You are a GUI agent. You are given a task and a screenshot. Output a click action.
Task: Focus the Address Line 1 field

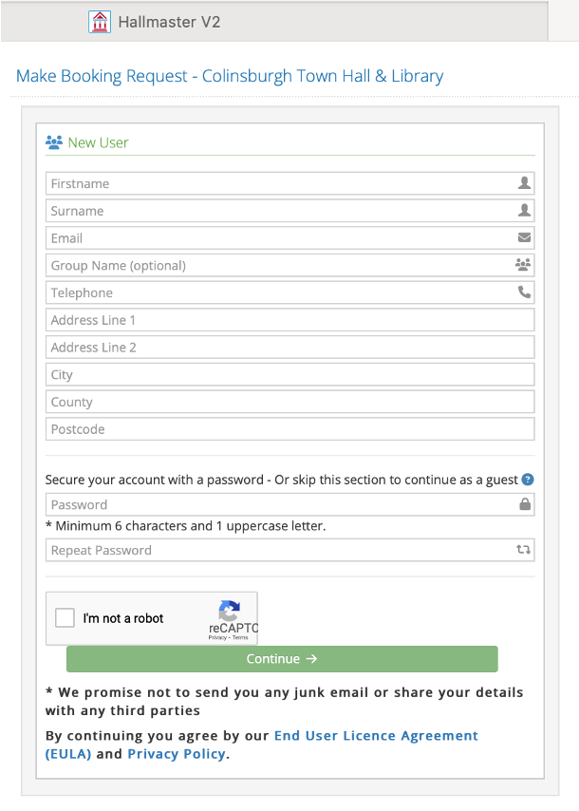290,320
